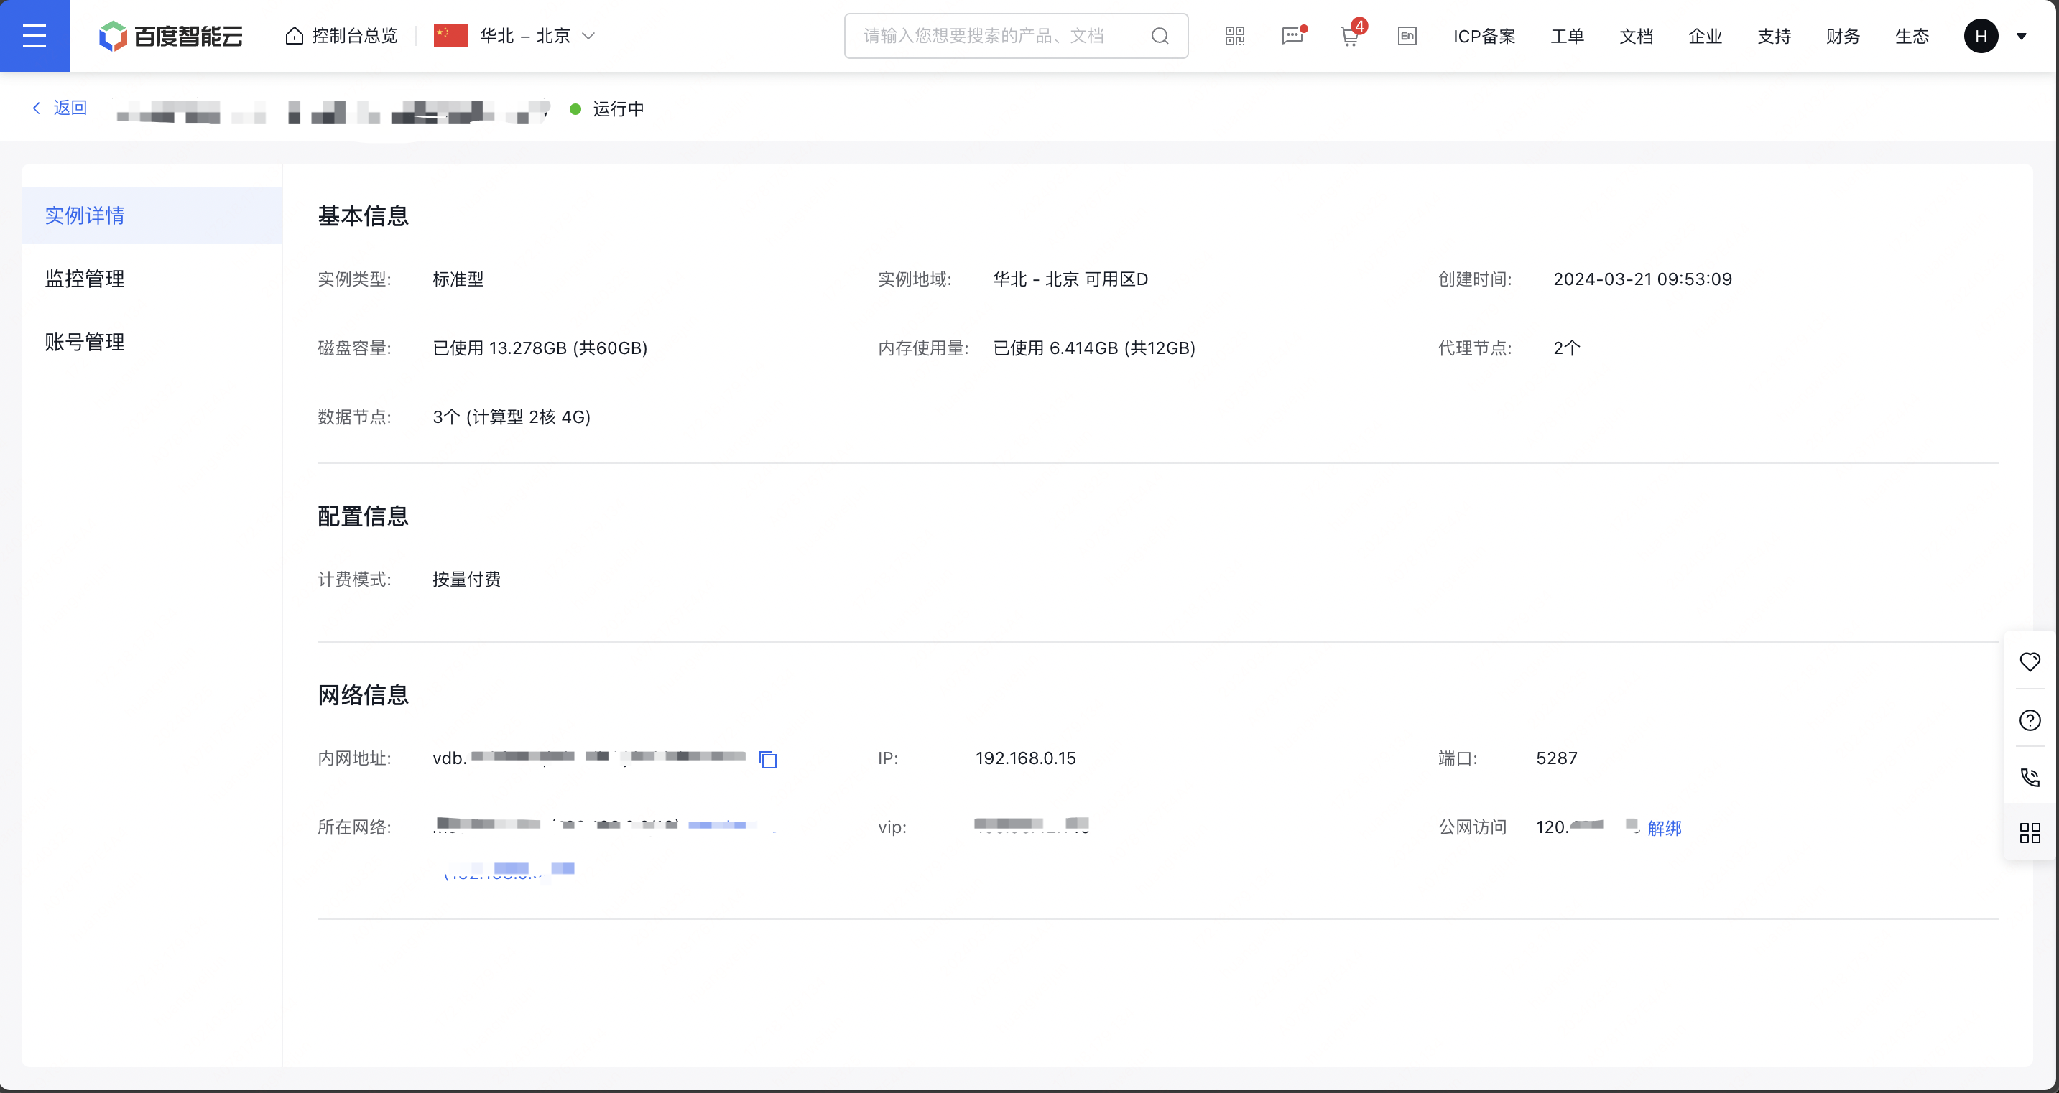Click the 华北 - 北京 可用区D value

click(1070, 279)
